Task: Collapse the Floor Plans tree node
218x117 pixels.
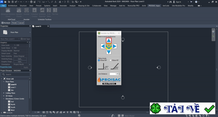Action: pos(4,81)
